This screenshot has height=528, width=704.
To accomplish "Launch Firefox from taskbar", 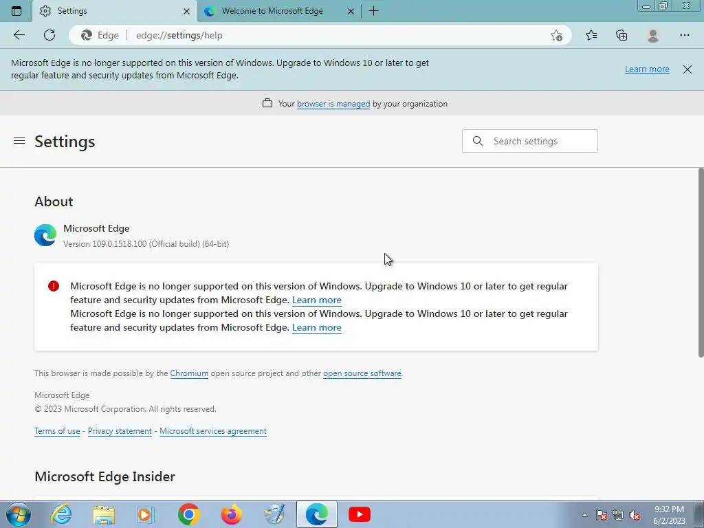I will click(x=231, y=514).
